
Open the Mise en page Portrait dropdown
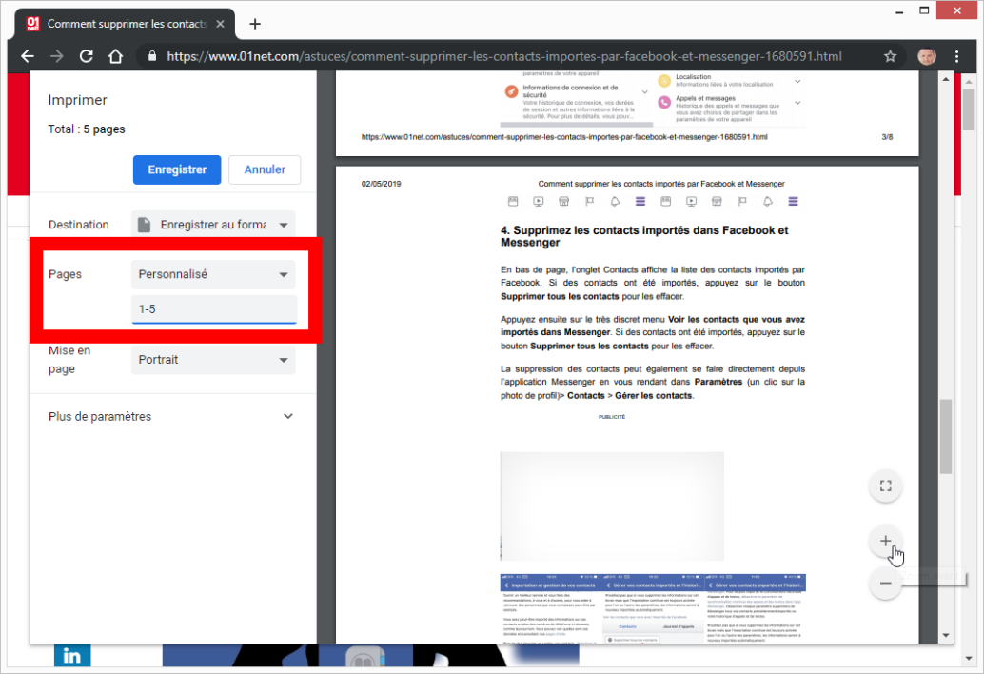click(x=213, y=360)
